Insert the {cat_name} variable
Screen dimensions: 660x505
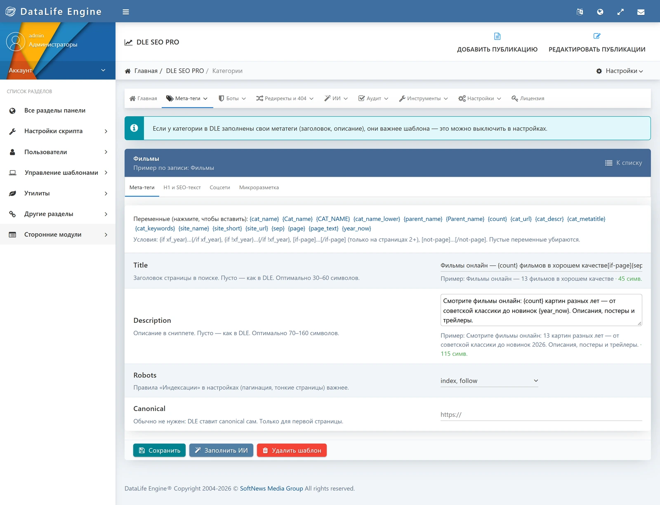[x=264, y=219]
